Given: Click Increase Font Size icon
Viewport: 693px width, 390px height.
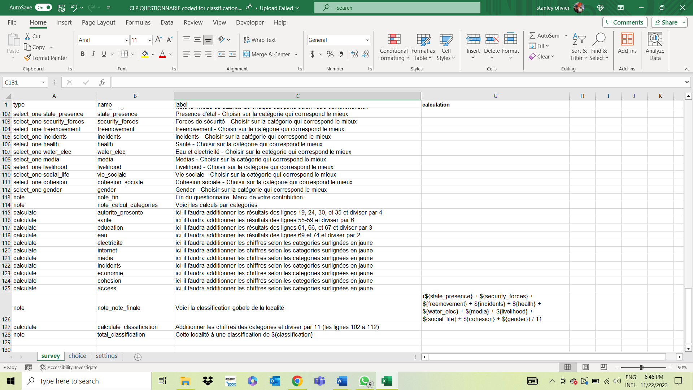Looking at the screenshot, I should point(158,40).
